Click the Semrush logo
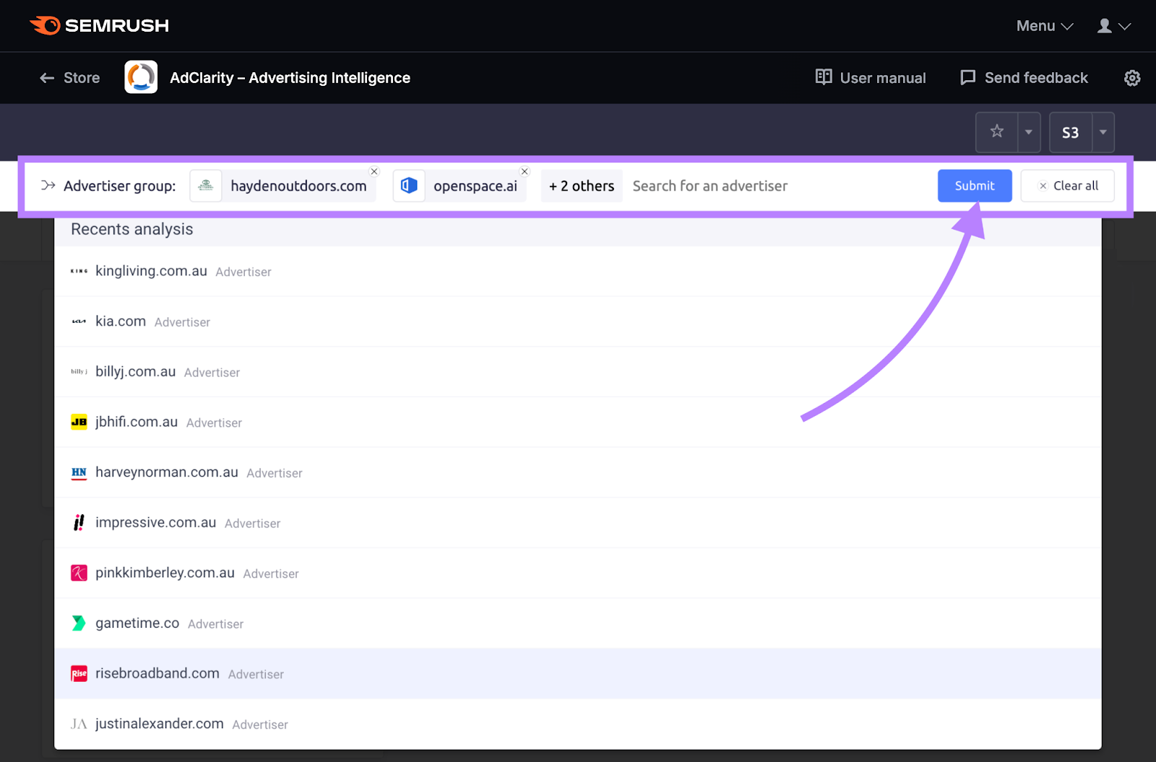The image size is (1156, 762). 99,26
